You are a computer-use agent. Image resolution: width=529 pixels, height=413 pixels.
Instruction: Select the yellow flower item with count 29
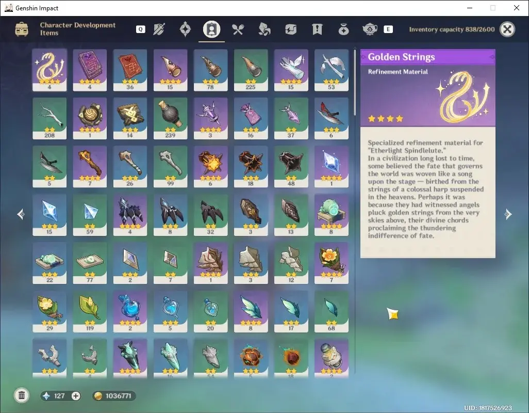click(49, 311)
